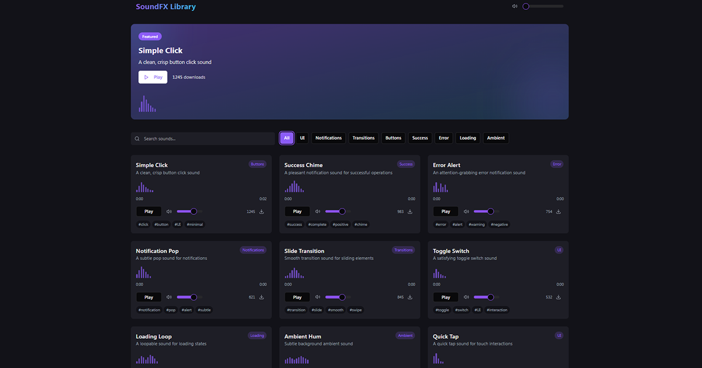Click the Quick Tap card title
The width and height of the screenshot is (702, 368).
point(446,336)
